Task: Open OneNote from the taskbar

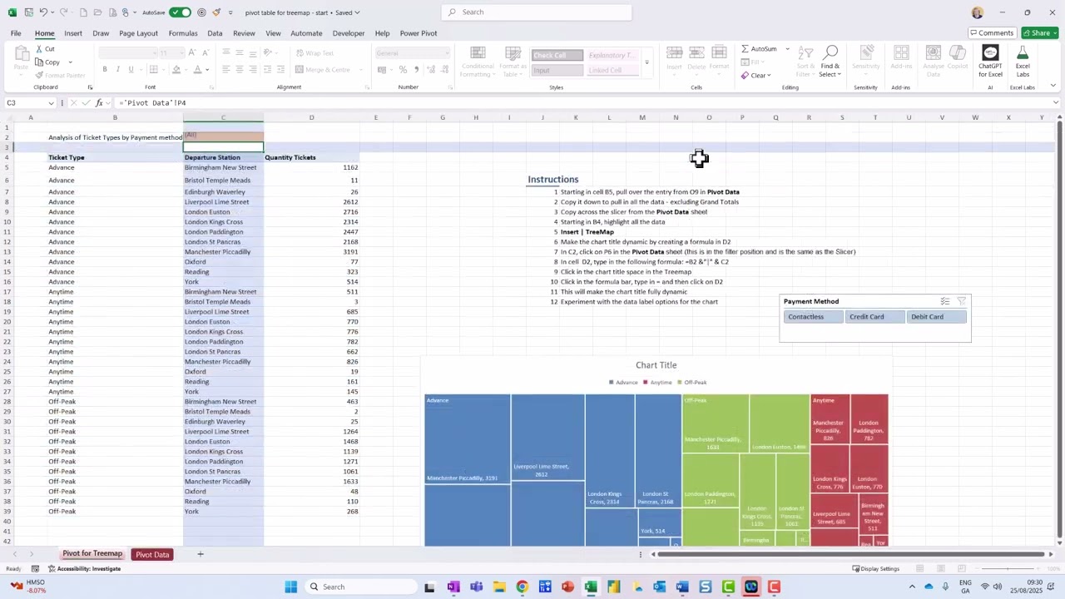Action: tap(453, 587)
